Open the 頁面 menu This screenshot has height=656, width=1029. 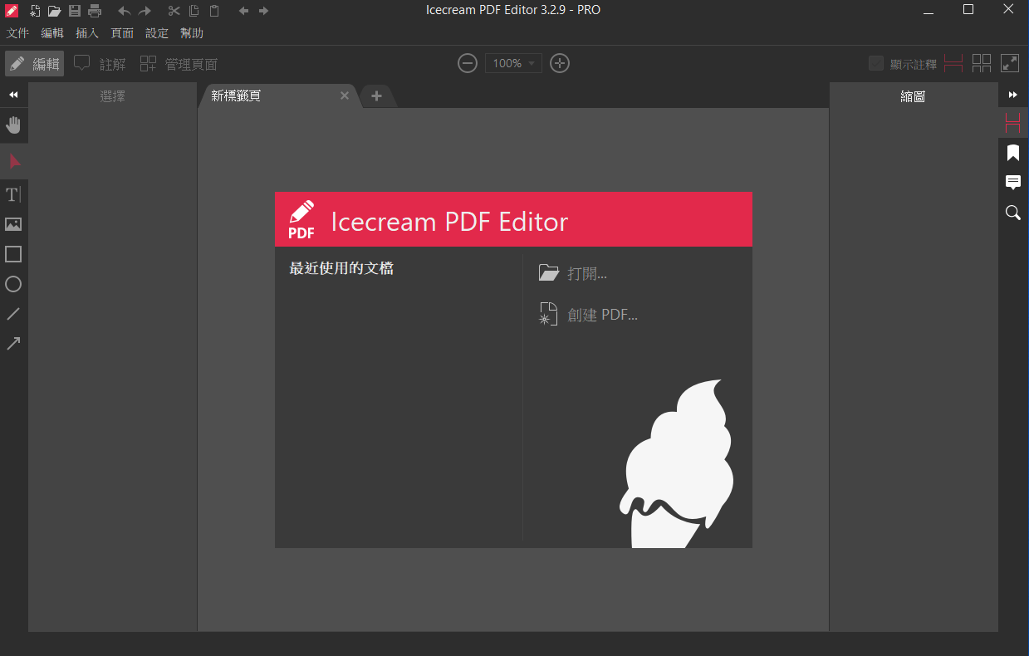point(122,33)
